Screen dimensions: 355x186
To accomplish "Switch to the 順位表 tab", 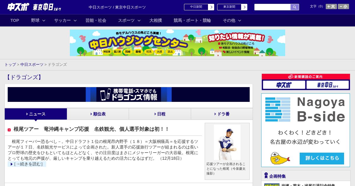I will [x=98, y=114].
